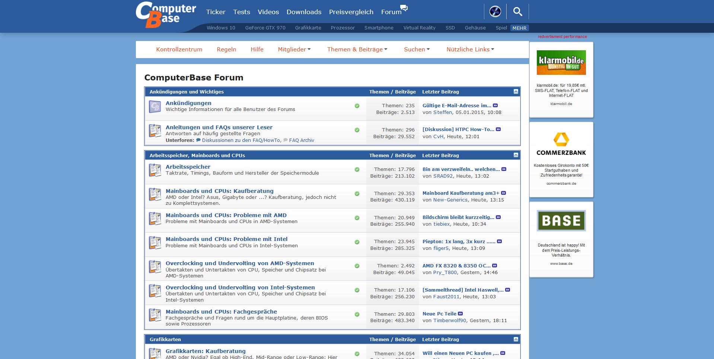Open the Prozessor topic link
Viewport: 714px width, 359px height.
point(342,28)
